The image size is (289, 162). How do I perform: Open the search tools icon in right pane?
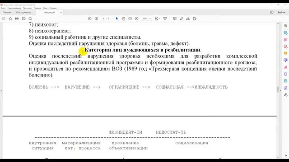point(285,26)
